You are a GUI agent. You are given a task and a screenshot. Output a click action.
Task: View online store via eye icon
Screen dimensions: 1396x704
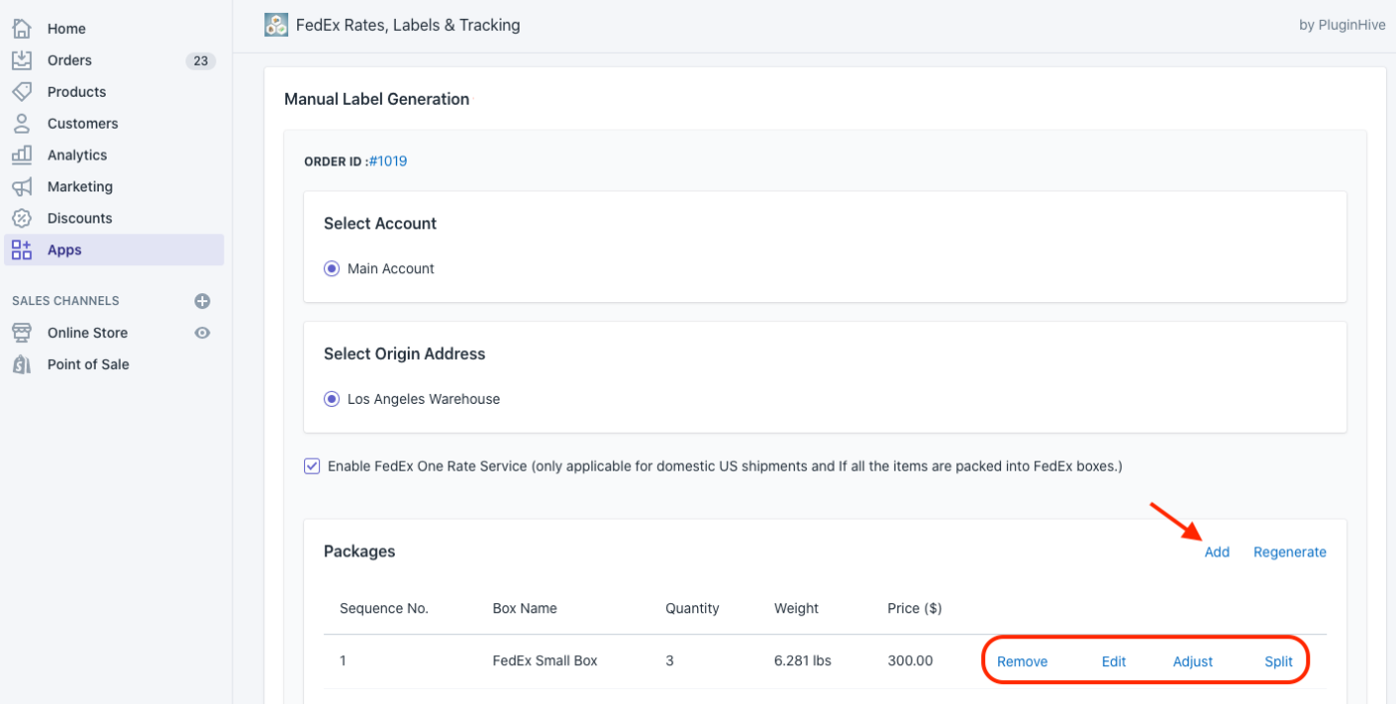click(202, 333)
